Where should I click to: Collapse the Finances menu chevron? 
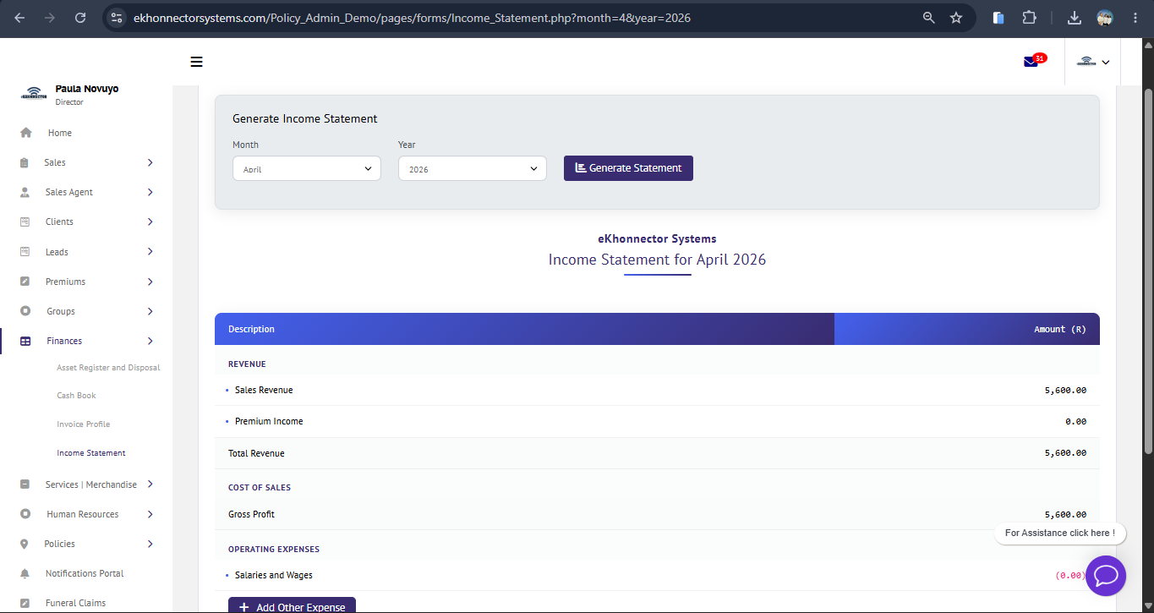(150, 341)
